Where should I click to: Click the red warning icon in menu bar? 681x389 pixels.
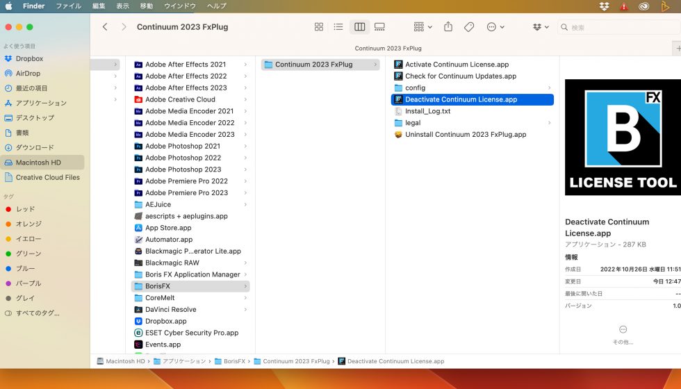tap(624, 6)
